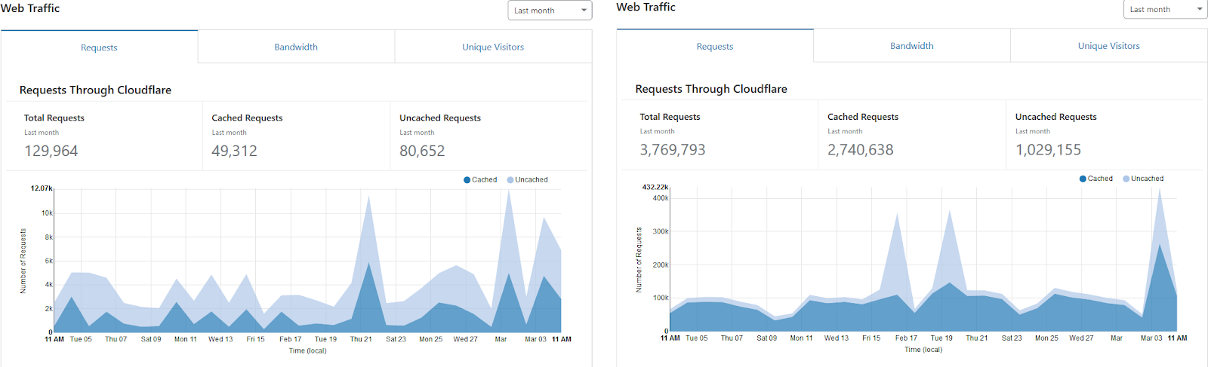This screenshot has width=1208, height=367.
Task: Open left Unique Visitors tab
Action: pyautogui.click(x=493, y=47)
